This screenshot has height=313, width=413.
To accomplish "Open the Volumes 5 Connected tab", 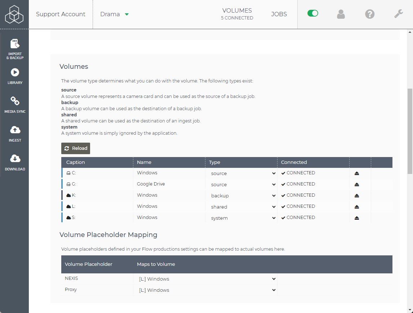I will tap(237, 14).
